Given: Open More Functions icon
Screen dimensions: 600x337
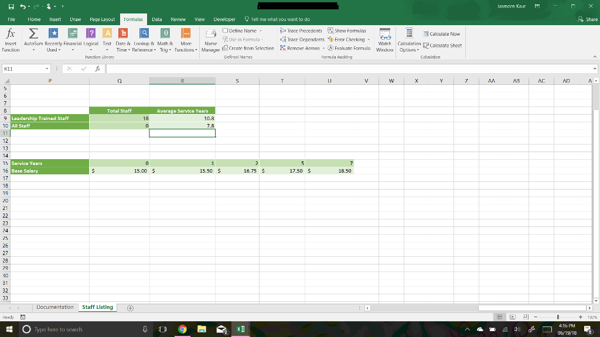Looking at the screenshot, I should click(x=186, y=33).
